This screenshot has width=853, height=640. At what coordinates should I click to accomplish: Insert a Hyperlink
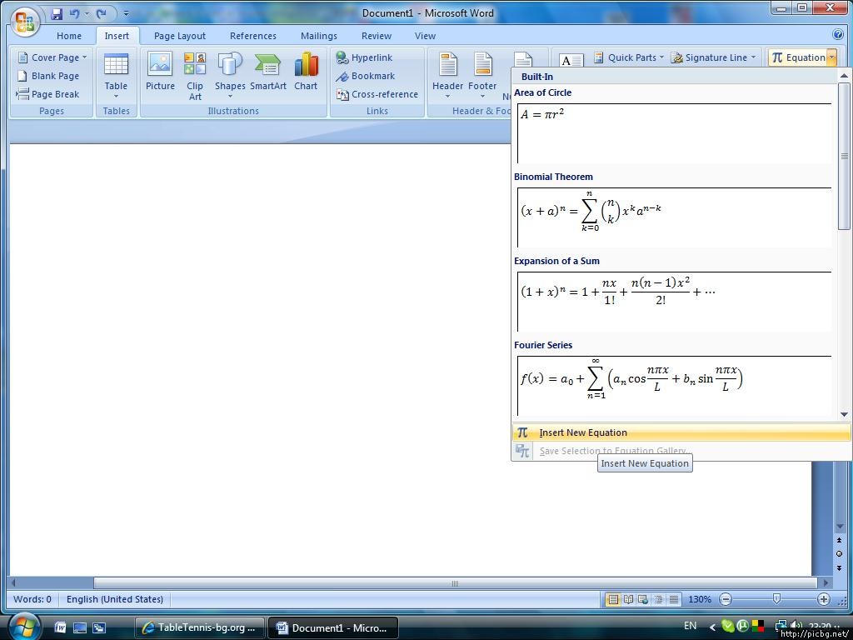(x=364, y=57)
